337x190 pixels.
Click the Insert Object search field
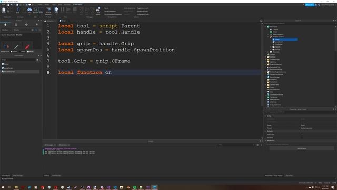click(18, 60)
